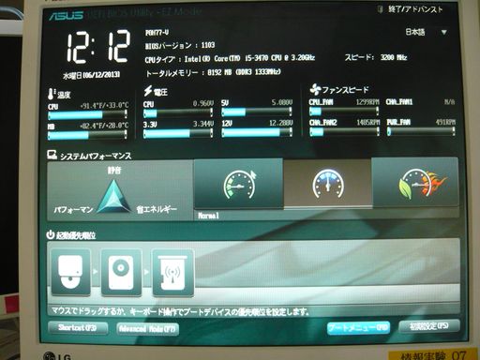Switch to Advanced Mode (F7)

[x=147, y=329]
